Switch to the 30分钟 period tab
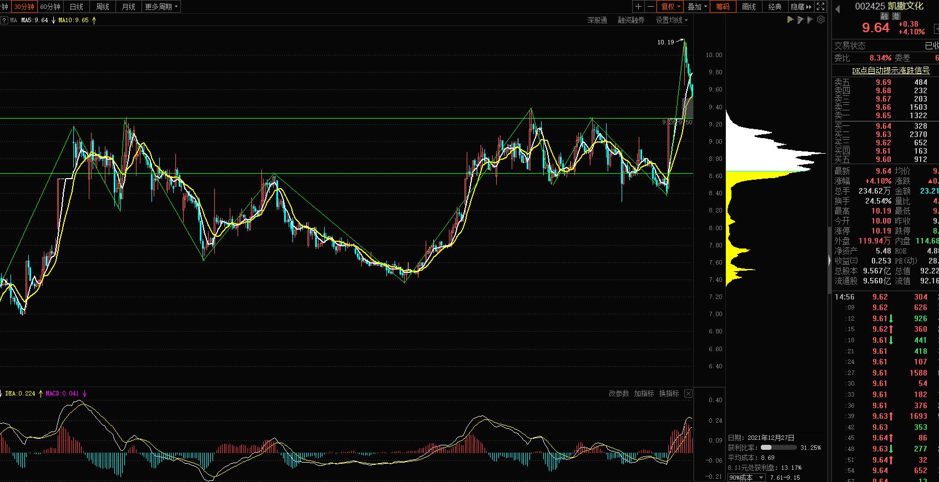The image size is (939, 482). coord(24,7)
